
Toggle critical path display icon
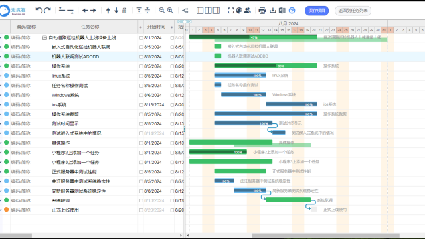click(185, 11)
